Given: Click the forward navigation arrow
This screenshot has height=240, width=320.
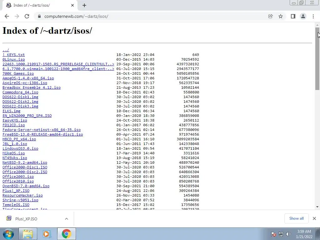Looking at the screenshot, I should (x=17, y=16).
